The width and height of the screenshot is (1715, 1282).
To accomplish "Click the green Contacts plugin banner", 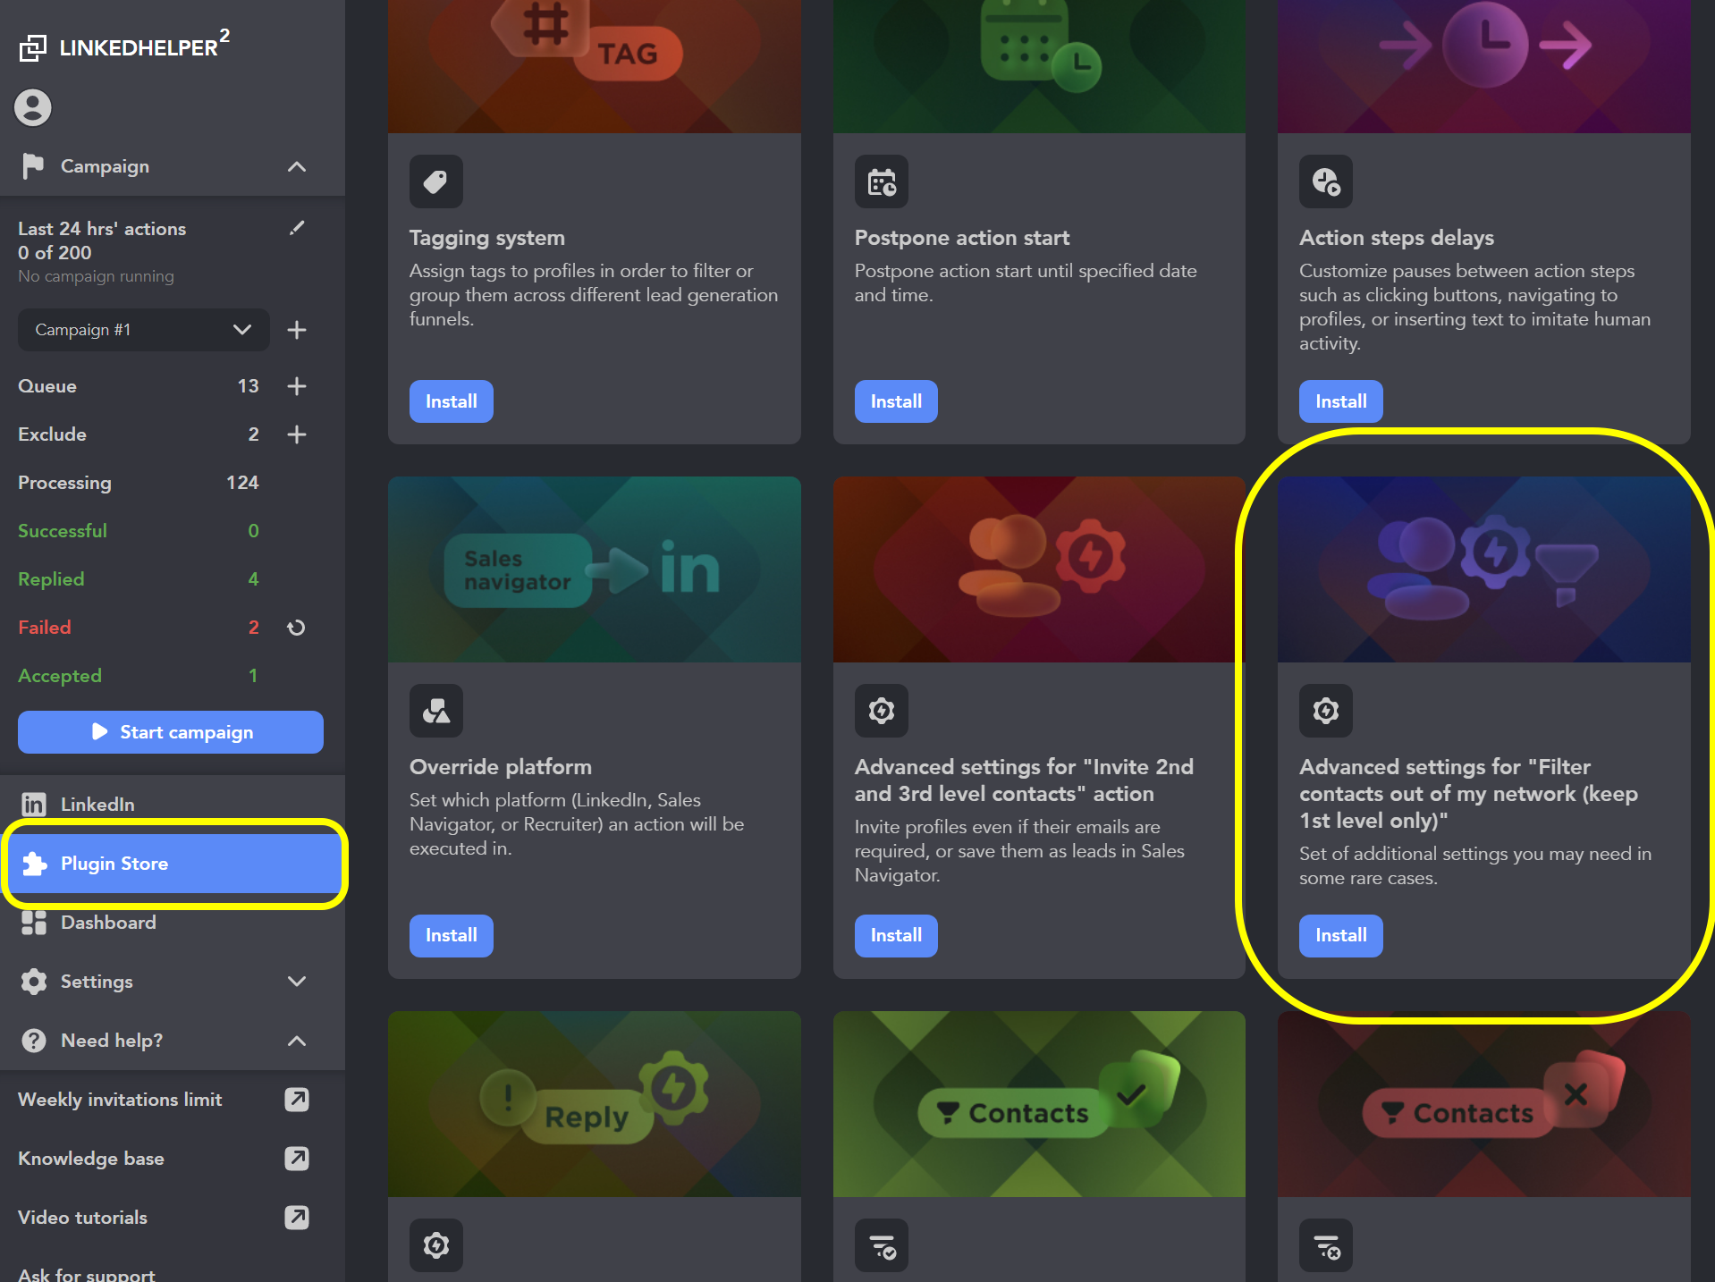I will point(1039,1104).
